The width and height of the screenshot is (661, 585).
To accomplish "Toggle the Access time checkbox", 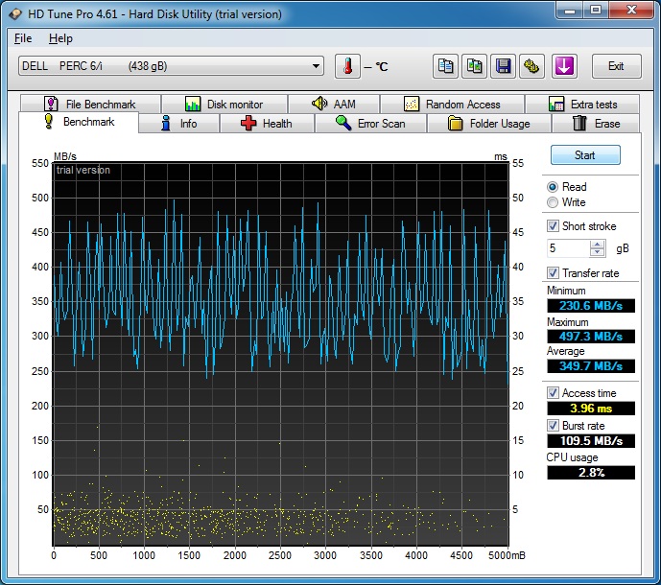I will tap(553, 393).
